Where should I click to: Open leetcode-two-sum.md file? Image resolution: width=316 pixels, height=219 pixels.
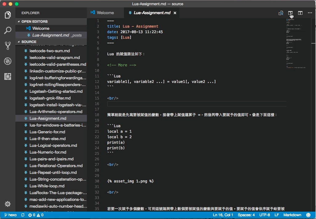(51, 51)
